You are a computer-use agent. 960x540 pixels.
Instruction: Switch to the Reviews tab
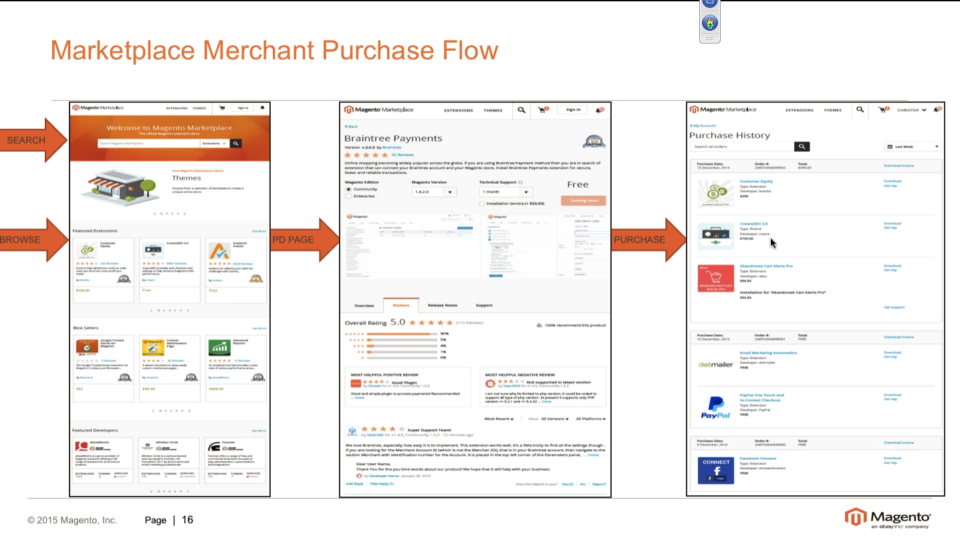pos(401,305)
